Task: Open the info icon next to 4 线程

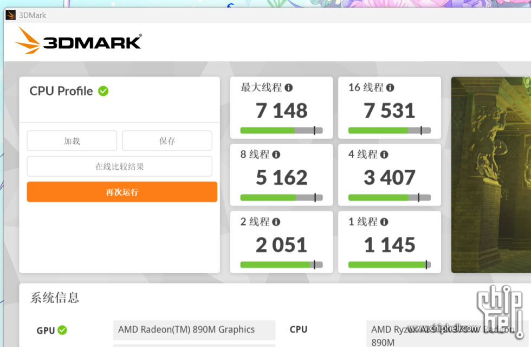Action: [384, 155]
